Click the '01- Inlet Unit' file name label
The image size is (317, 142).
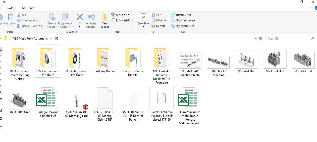tap(247, 71)
